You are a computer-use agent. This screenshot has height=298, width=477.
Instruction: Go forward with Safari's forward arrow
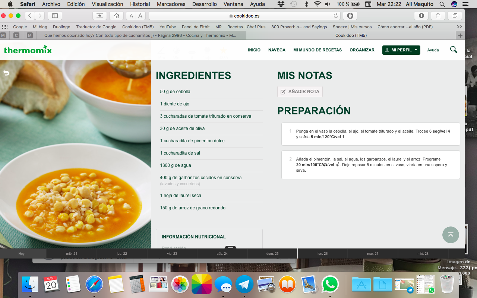click(40, 16)
